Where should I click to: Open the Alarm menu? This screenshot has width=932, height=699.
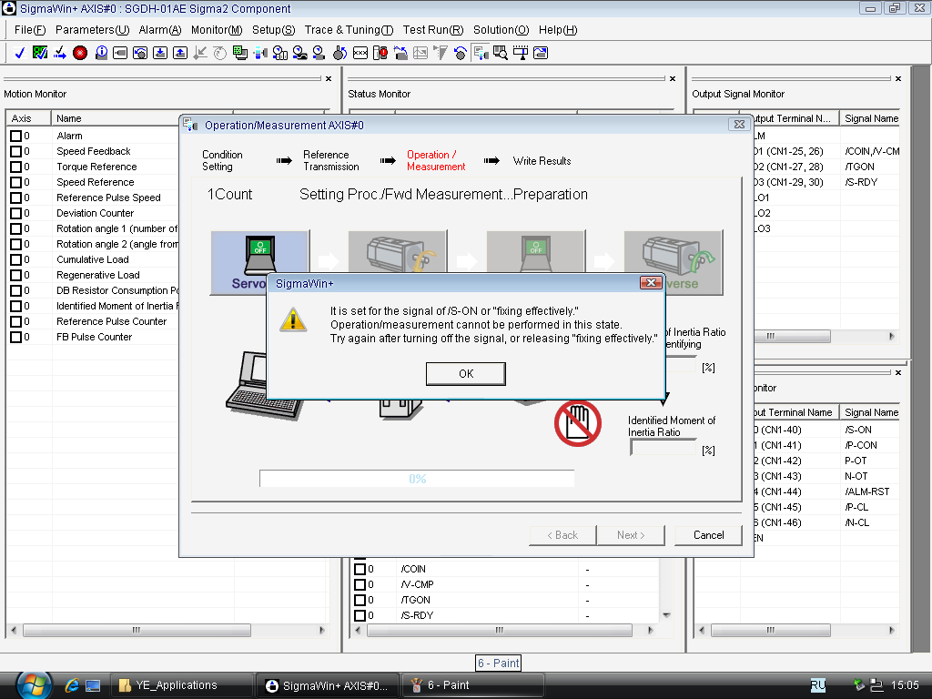[160, 30]
